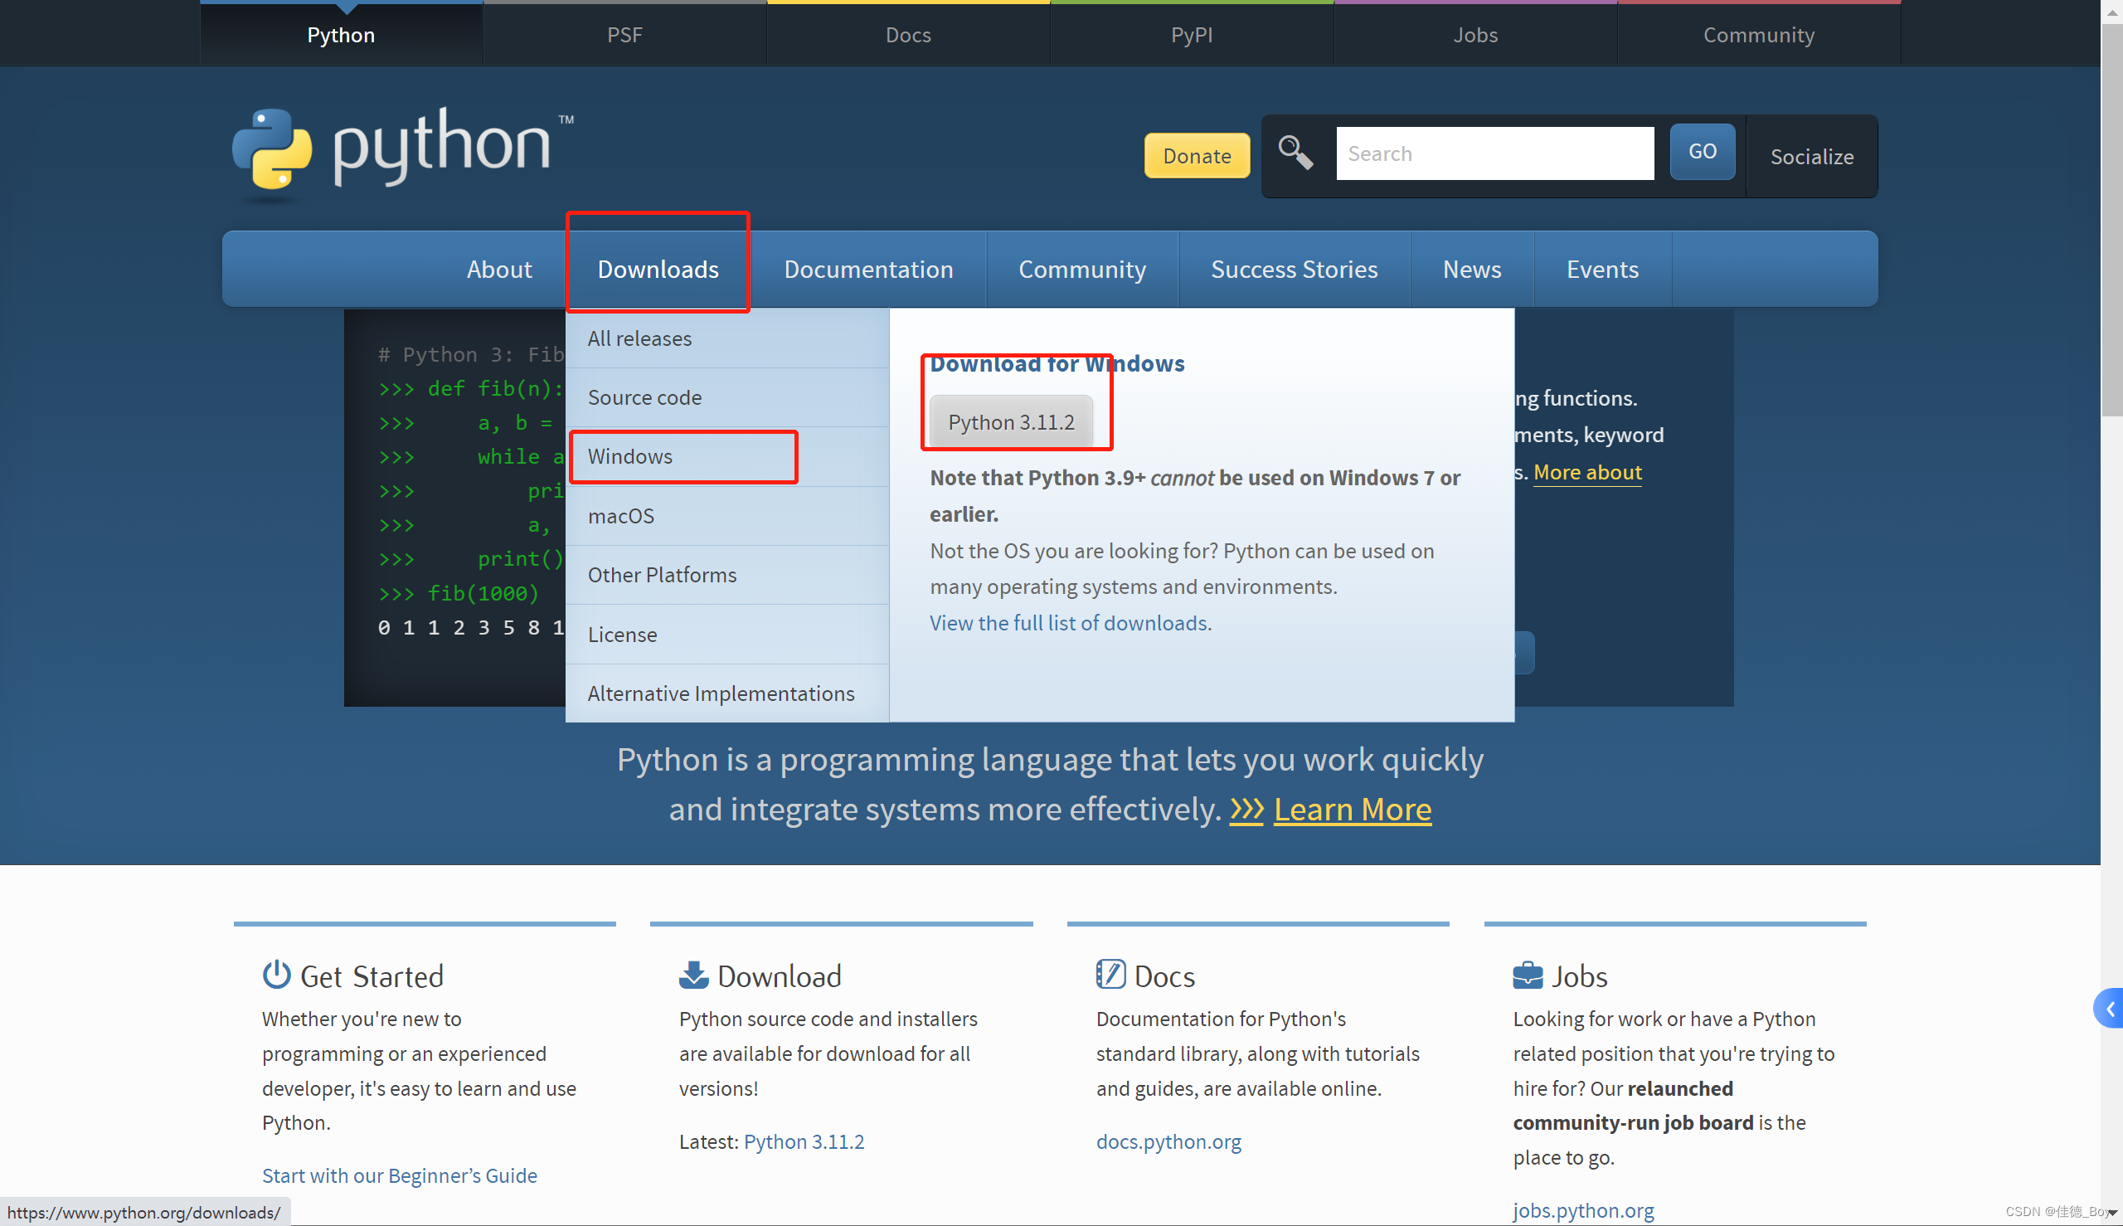
Task: Click the Jobs briefcase icon
Action: tap(1527, 975)
